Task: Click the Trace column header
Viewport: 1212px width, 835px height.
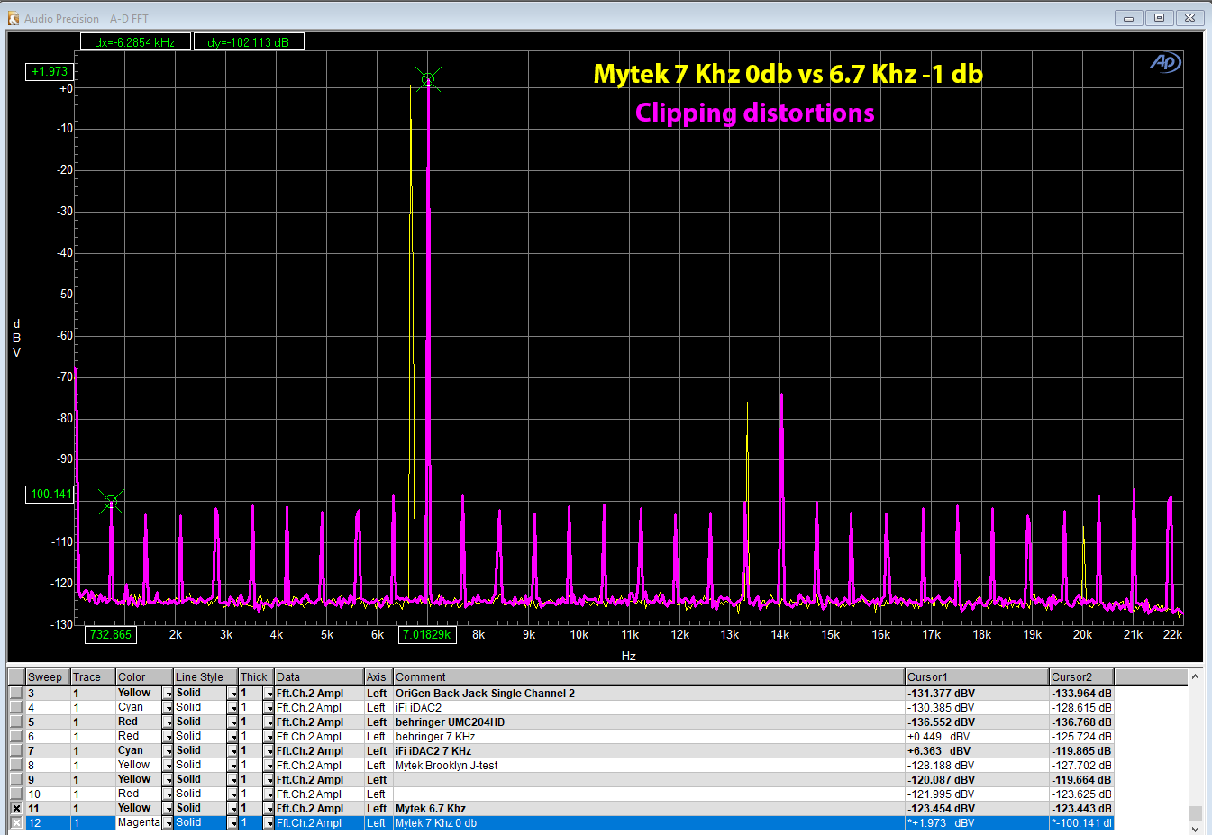Action: point(93,677)
